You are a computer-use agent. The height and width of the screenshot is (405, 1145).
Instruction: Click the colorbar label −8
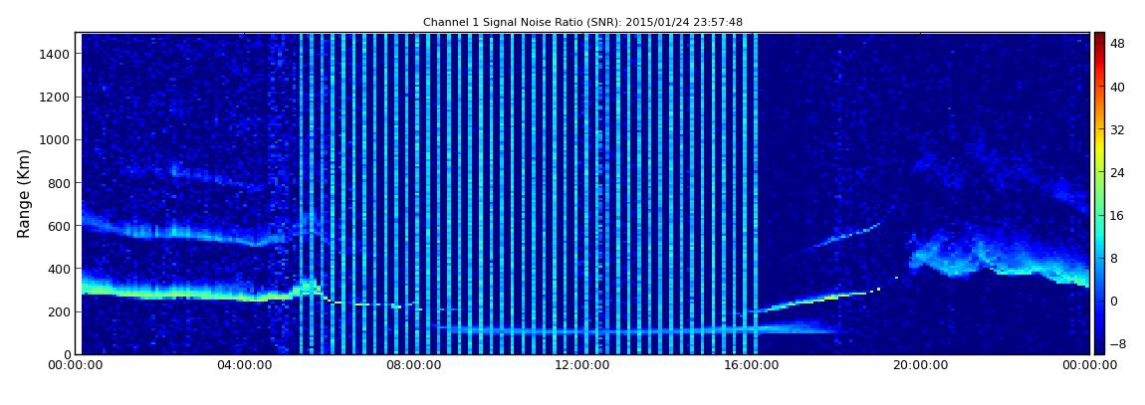click(1117, 343)
